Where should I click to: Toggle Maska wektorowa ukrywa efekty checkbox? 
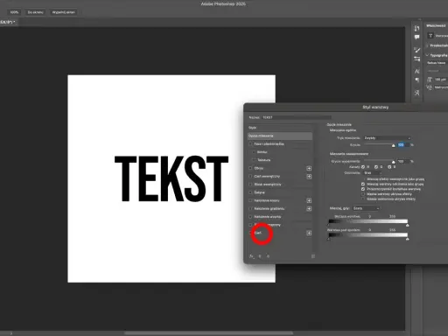coord(363,199)
